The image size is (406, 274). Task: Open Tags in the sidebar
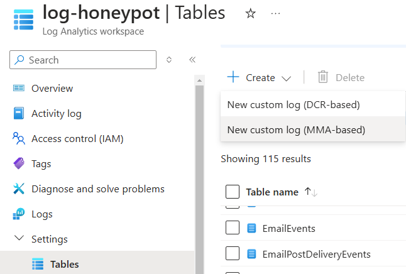click(41, 164)
